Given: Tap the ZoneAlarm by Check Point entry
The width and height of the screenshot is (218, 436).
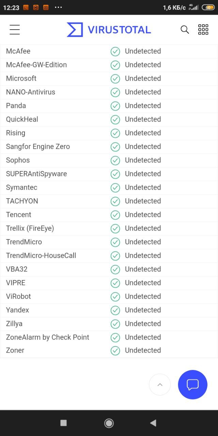Looking at the screenshot, I should pos(48,337).
